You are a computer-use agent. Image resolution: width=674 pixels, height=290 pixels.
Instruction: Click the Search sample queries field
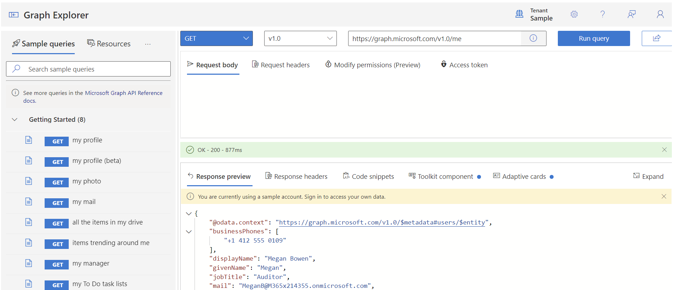88,69
